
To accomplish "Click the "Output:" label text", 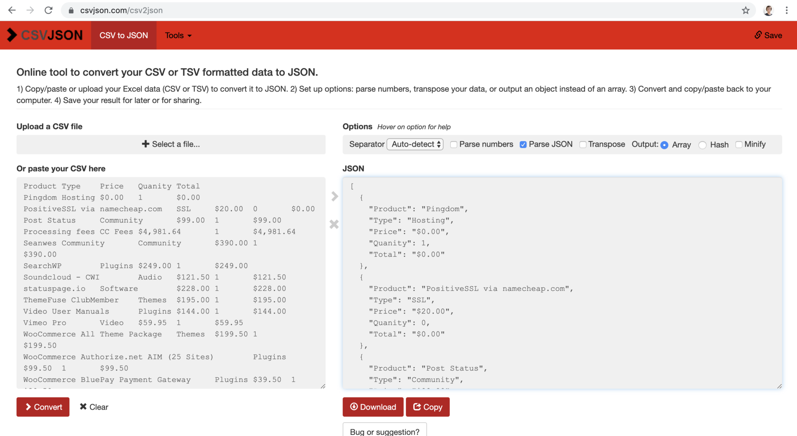I will pyautogui.click(x=645, y=144).
